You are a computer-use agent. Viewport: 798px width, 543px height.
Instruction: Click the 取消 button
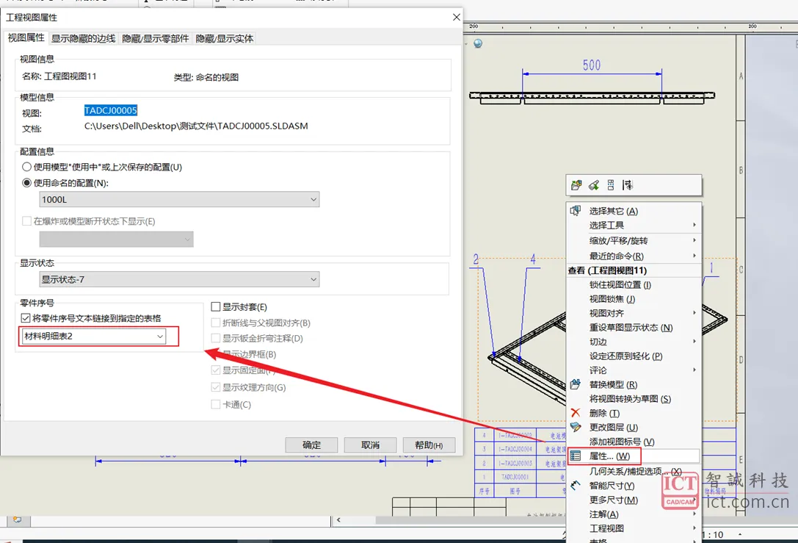click(370, 445)
